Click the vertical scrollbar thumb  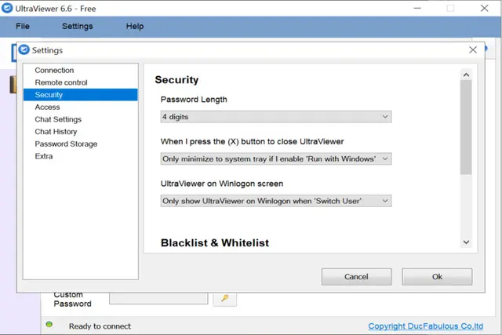(x=466, y=127)
